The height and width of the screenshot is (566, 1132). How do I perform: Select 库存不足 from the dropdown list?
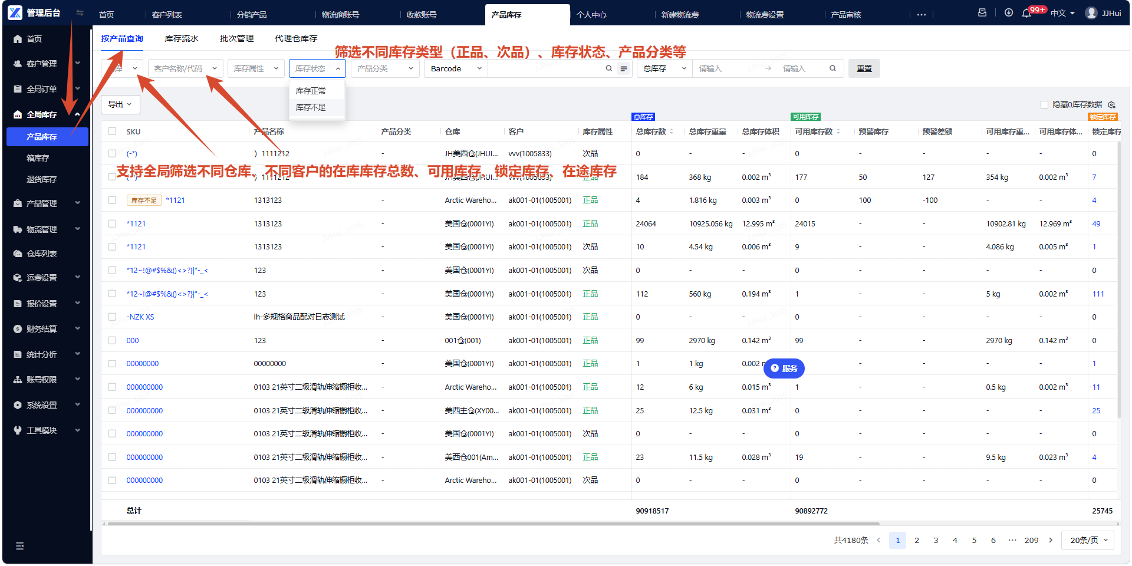point(317,107)
